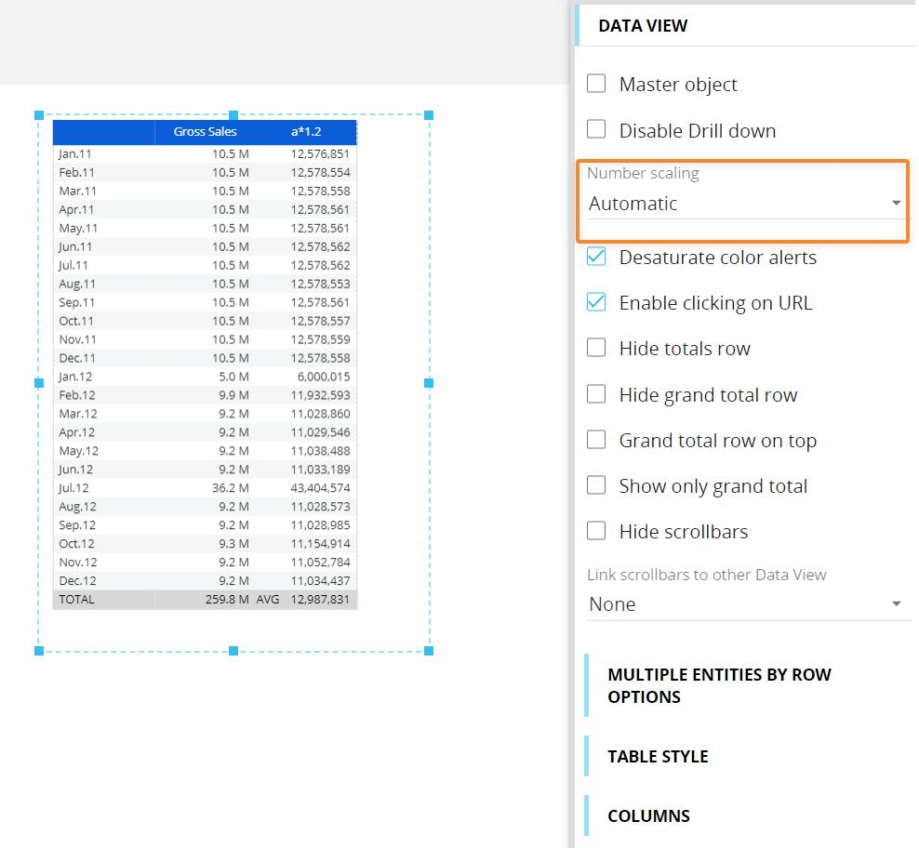919x848 pixels.
Task: Tick the Hide scrollbars checkbox
Action: (596, 531)
